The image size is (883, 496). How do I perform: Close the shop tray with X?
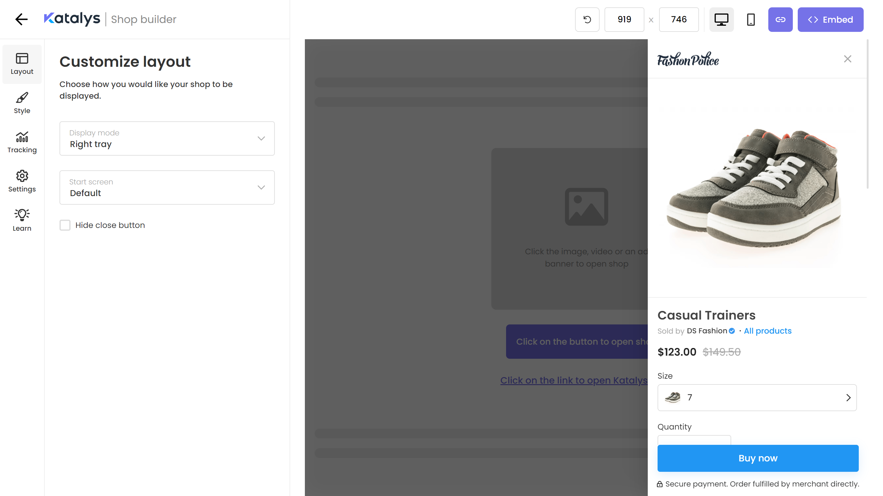(847, 59)
